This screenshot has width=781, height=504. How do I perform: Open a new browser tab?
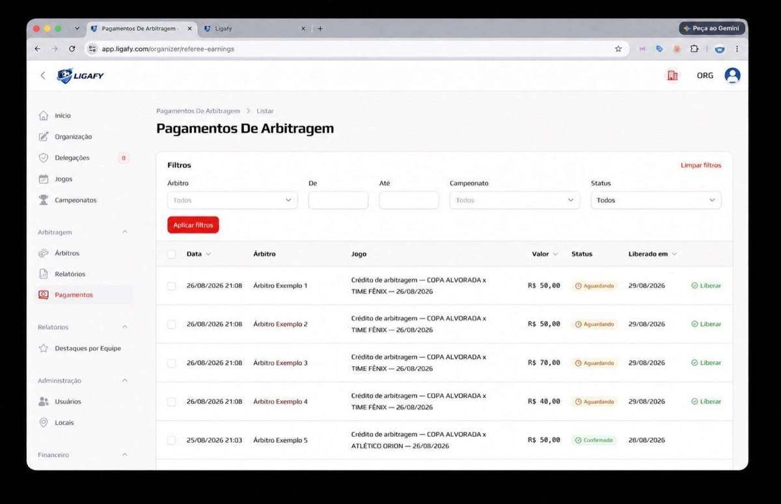click(320, 29)
